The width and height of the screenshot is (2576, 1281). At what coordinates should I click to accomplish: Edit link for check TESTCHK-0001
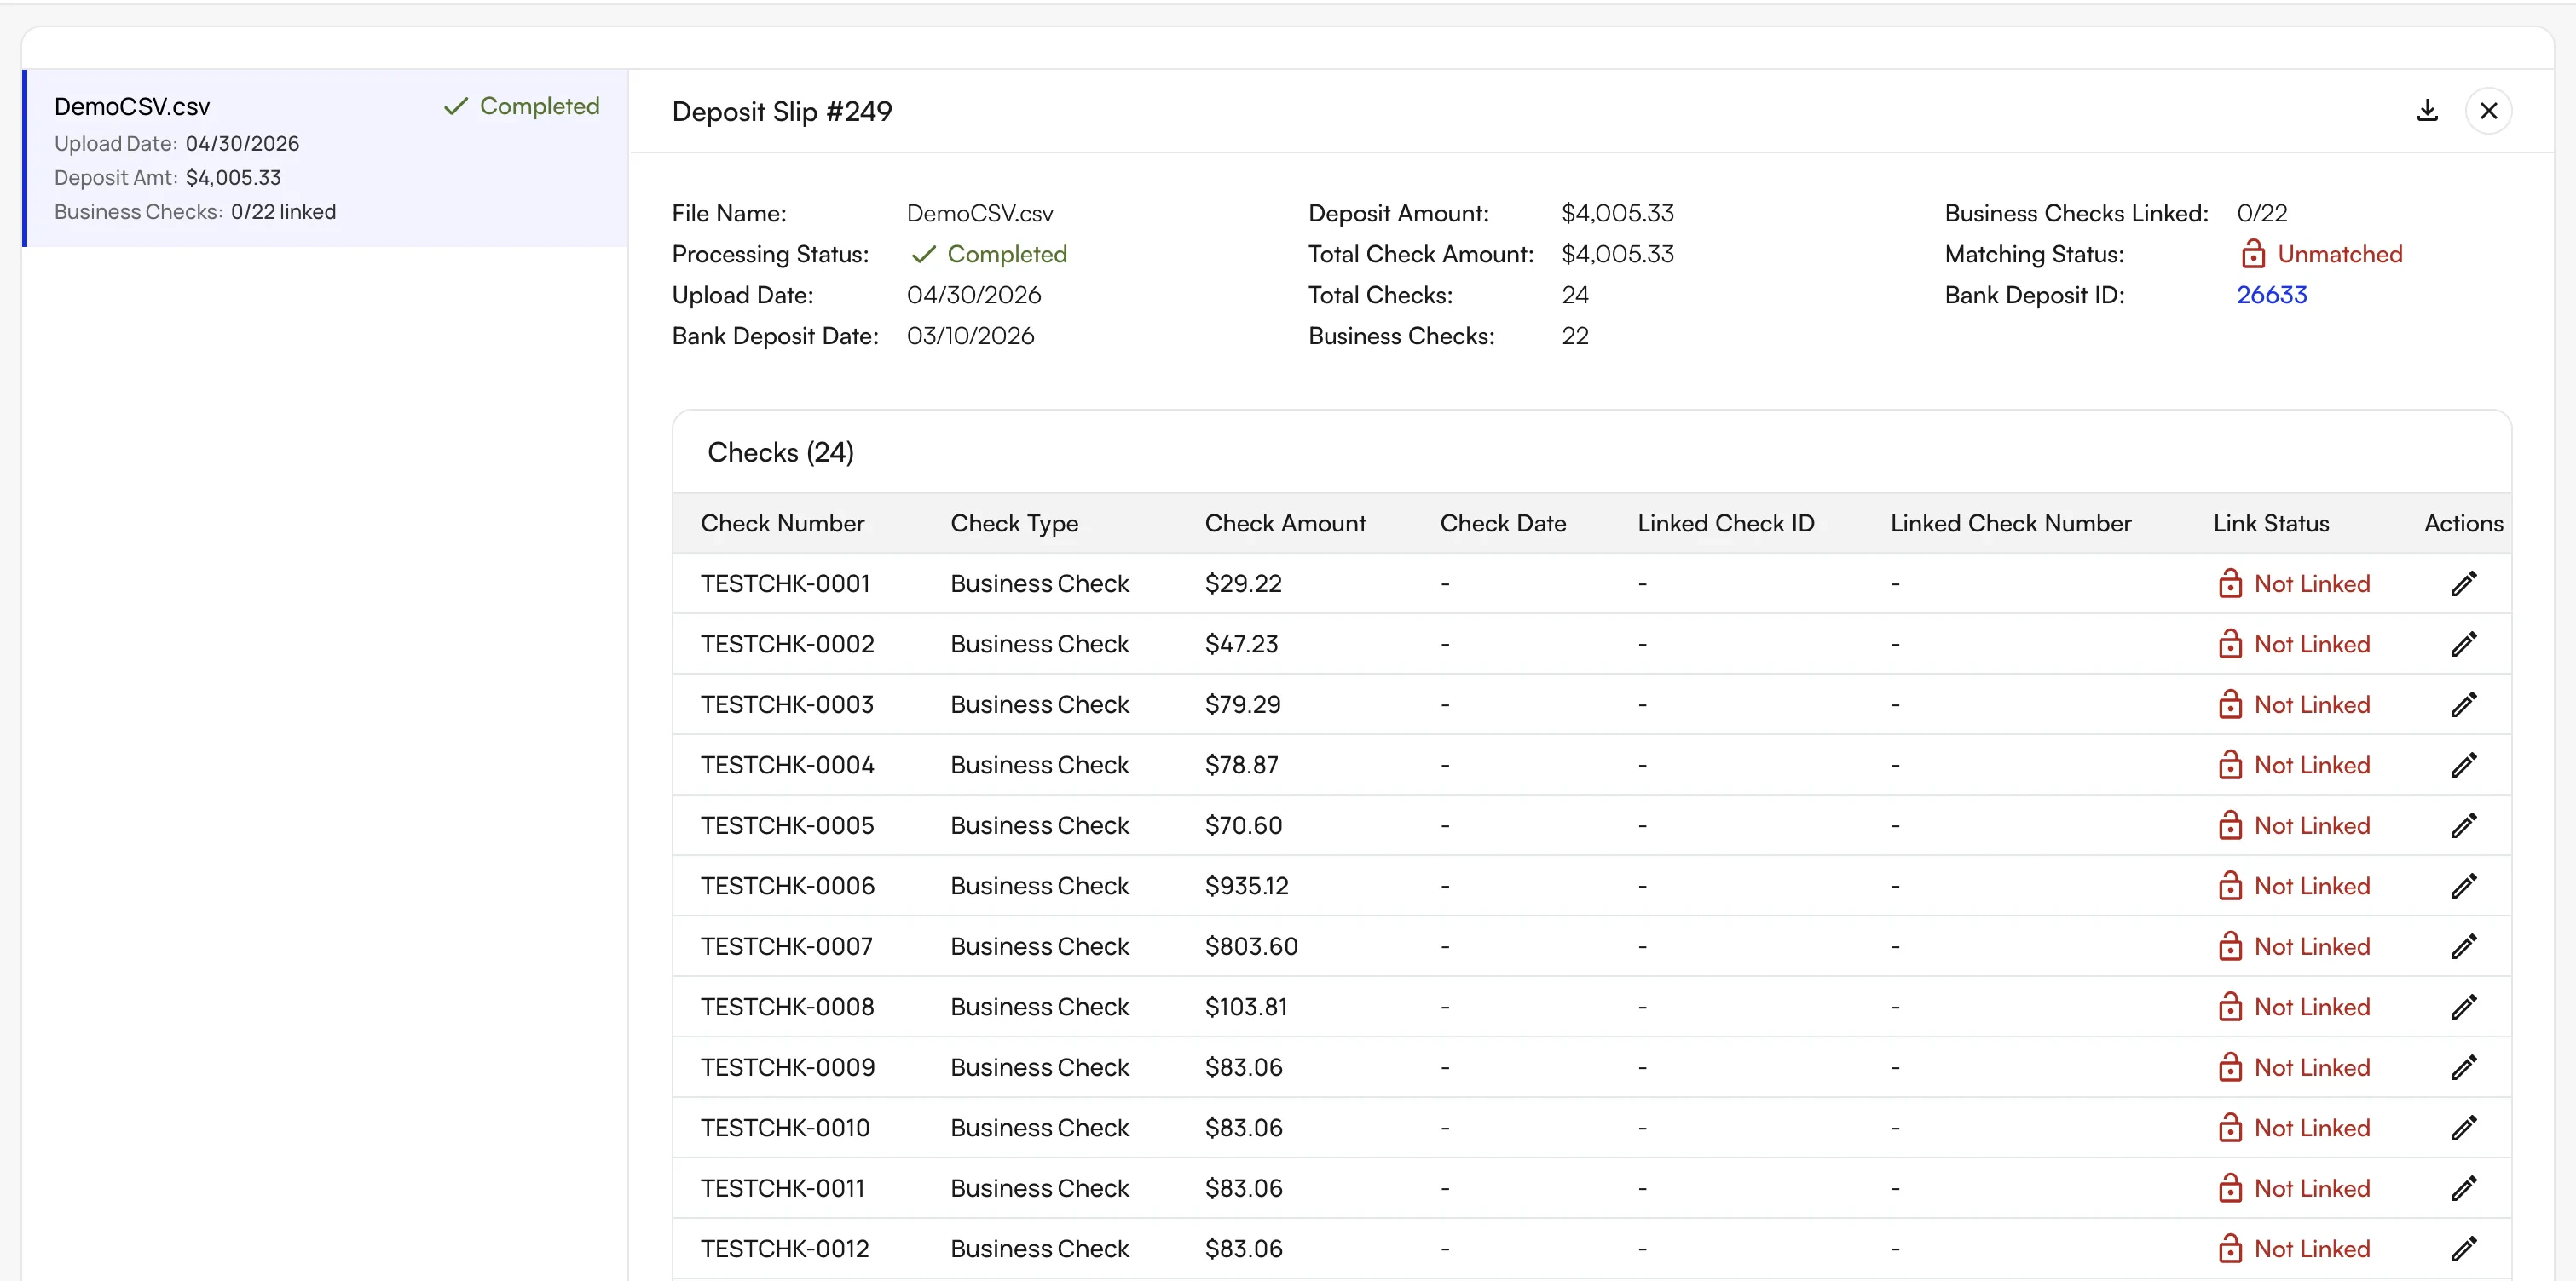(x=2464, y=583)
